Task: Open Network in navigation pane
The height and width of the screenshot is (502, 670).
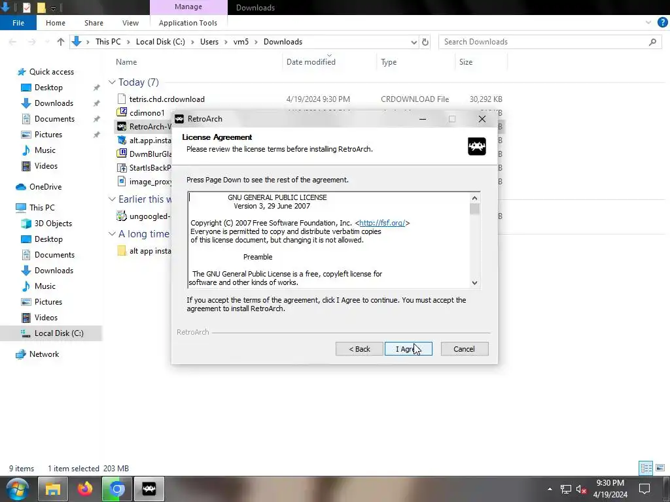Action: pyautogui.click(x=44, y=354)
